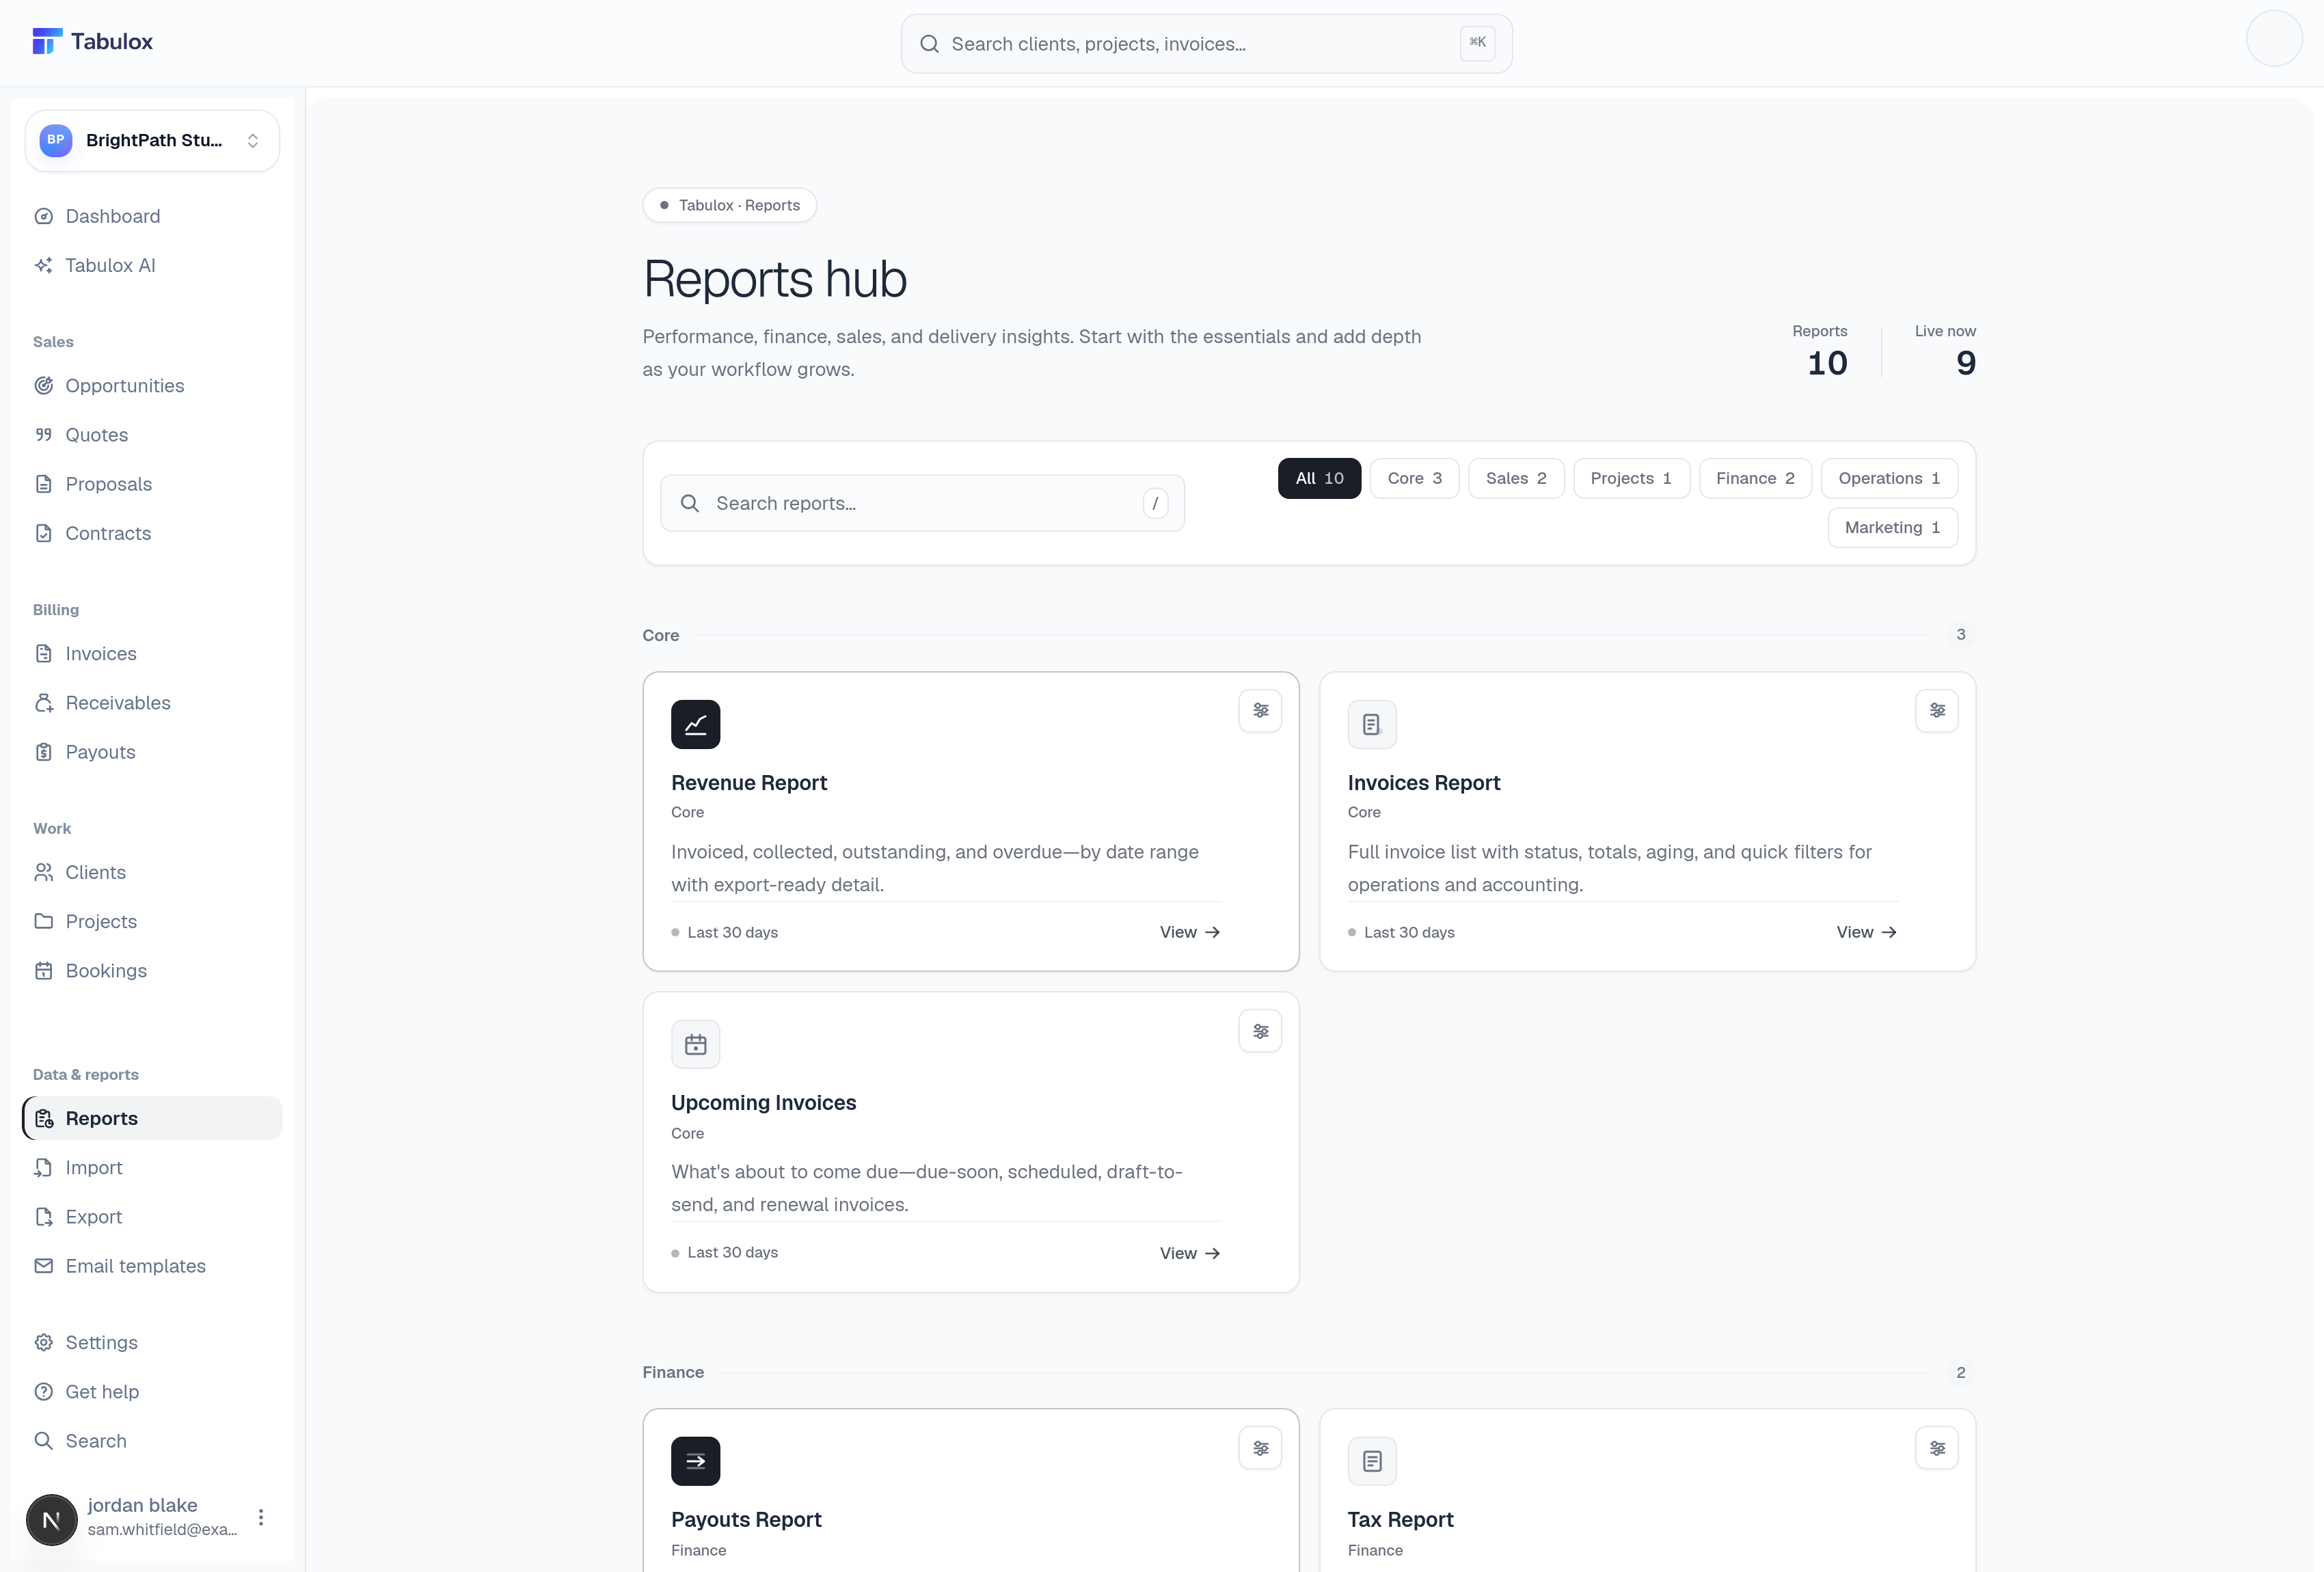
Task: Select Reports in sidebar
Action: tap(152, 1118)
